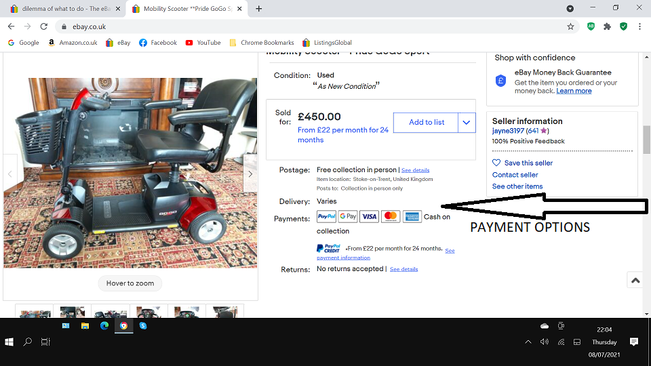Open Learn more about Money Back Guarantee
The image size is (651, 366).
(574, 91)
